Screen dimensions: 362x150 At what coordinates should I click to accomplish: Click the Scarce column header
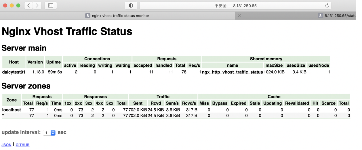[328, 103]
